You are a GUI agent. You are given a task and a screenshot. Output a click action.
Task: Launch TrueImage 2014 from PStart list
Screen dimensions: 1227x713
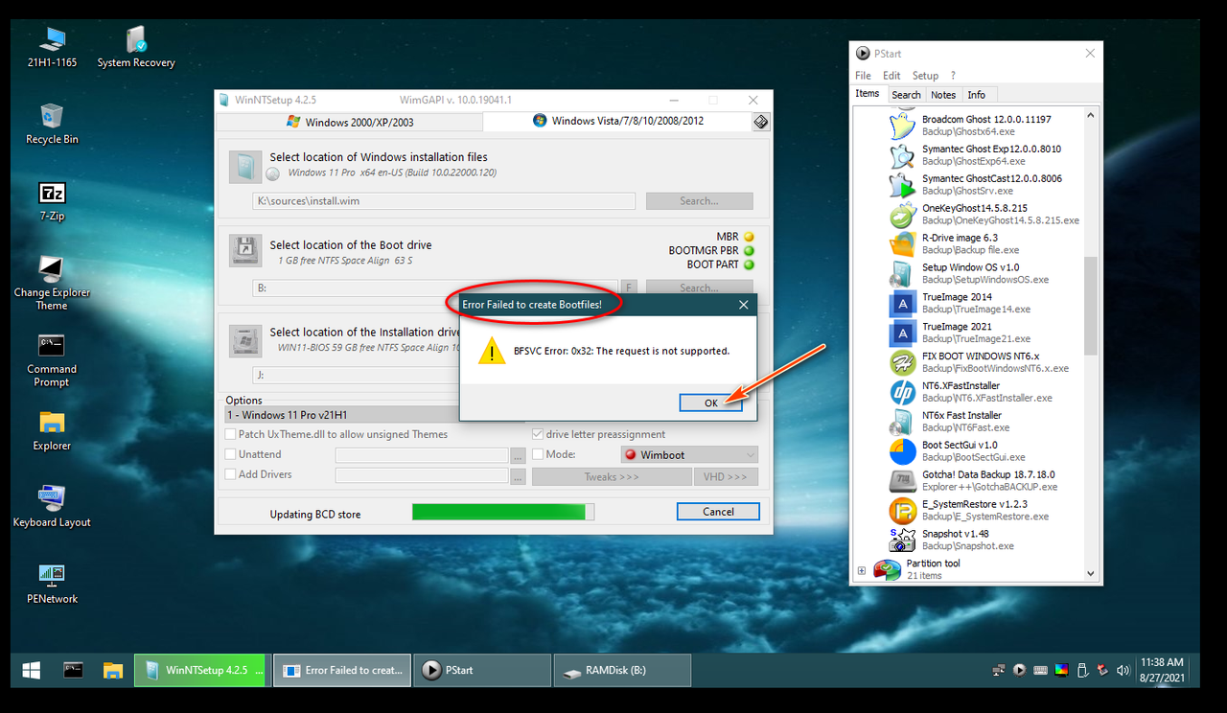click(x=960, y=304)
